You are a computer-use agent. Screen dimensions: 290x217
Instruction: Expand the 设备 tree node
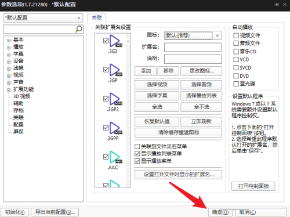[9, 62]
